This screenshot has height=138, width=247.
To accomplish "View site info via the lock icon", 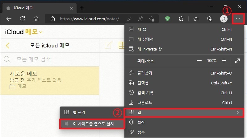I will [52, 19].
